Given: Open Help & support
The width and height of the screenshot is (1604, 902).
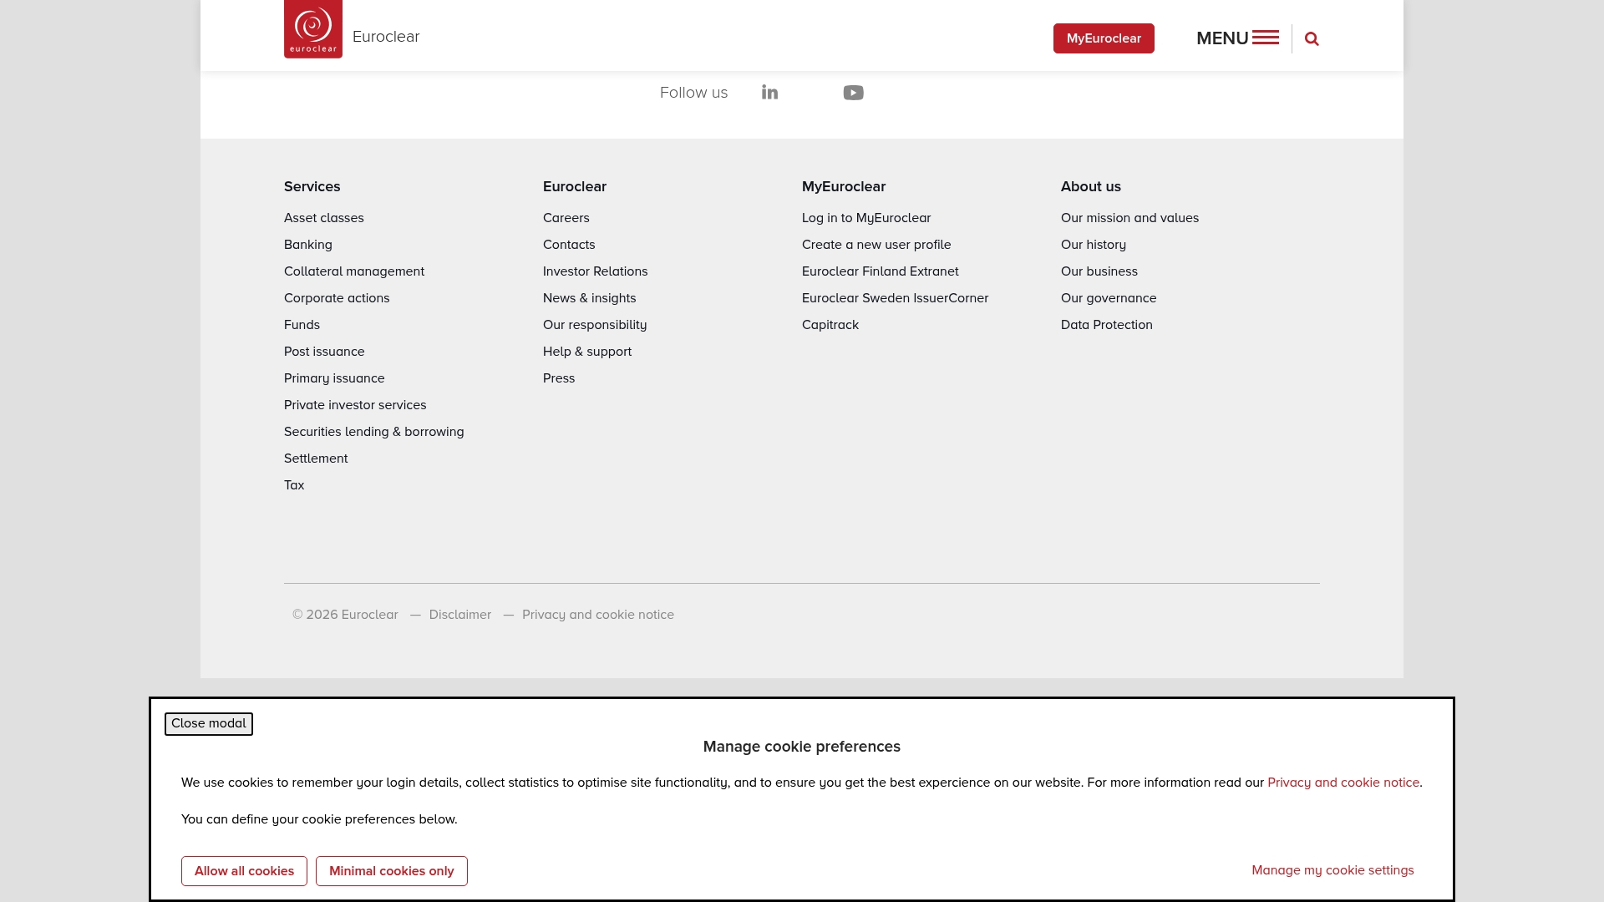Looking at the screenshot, I should click(x=587, y=352).
